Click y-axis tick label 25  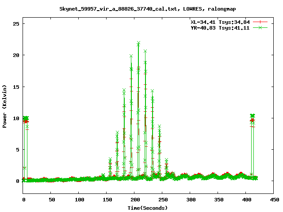pos(16,24)
